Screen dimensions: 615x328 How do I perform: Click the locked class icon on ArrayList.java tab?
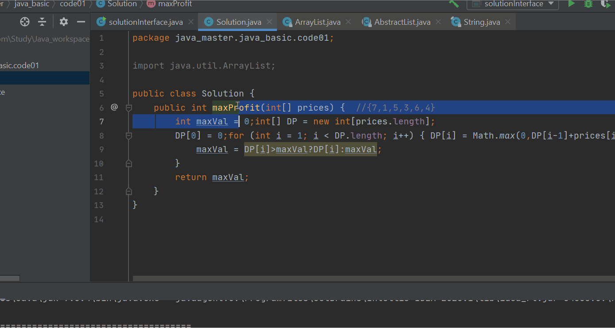point(287,22)
